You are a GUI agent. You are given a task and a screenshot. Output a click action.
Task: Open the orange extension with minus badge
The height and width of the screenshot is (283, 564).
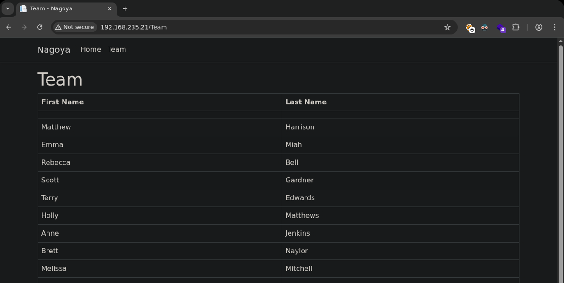tap(470, 28)
